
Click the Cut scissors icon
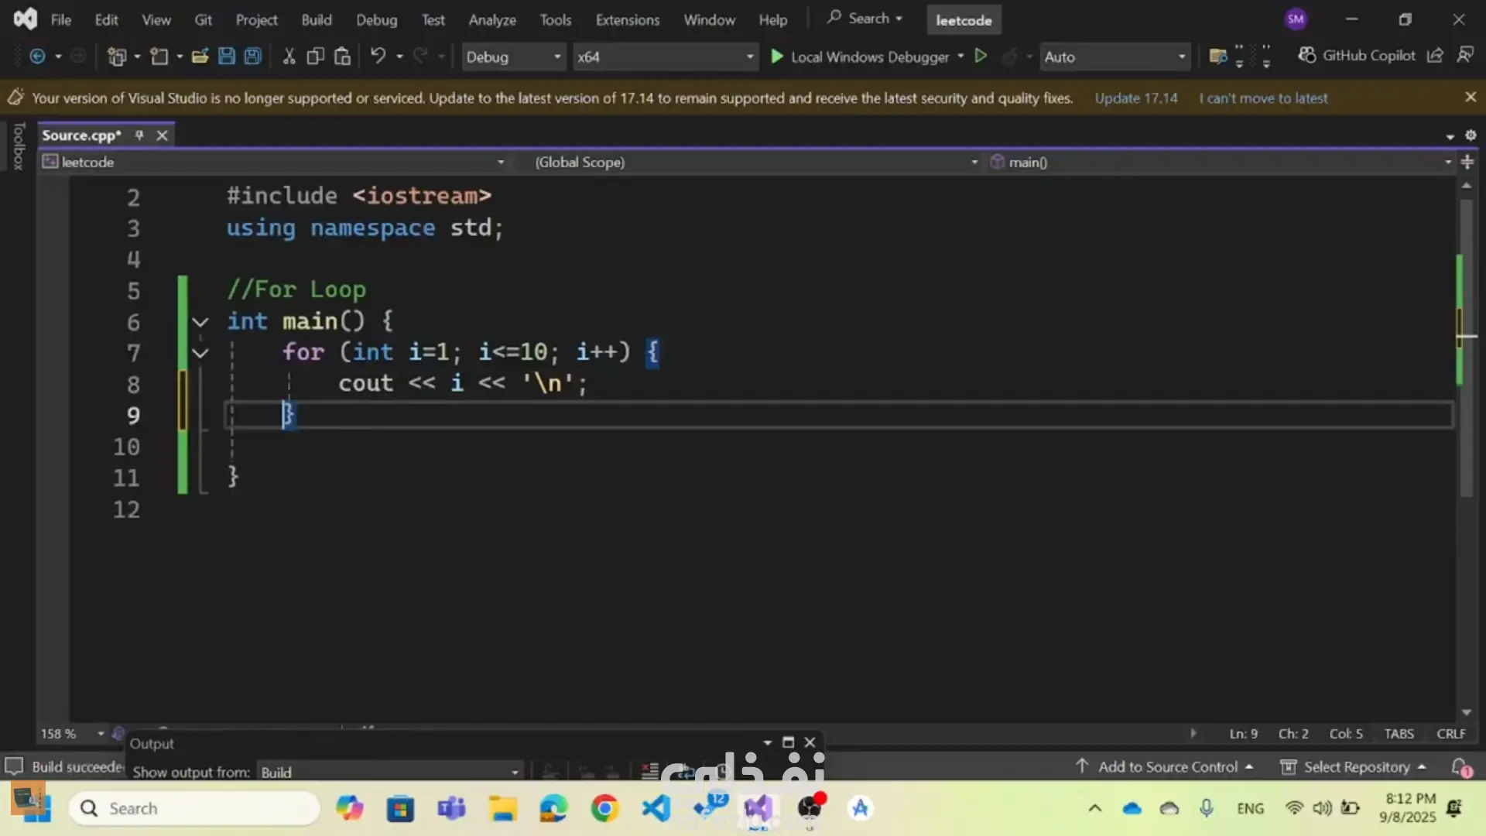point(289,57)
